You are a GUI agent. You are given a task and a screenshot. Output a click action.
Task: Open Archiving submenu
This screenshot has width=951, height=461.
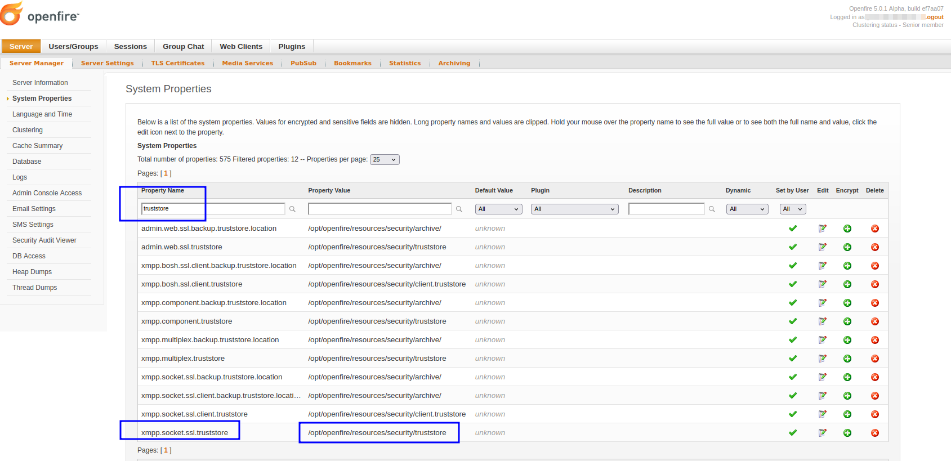454,63
